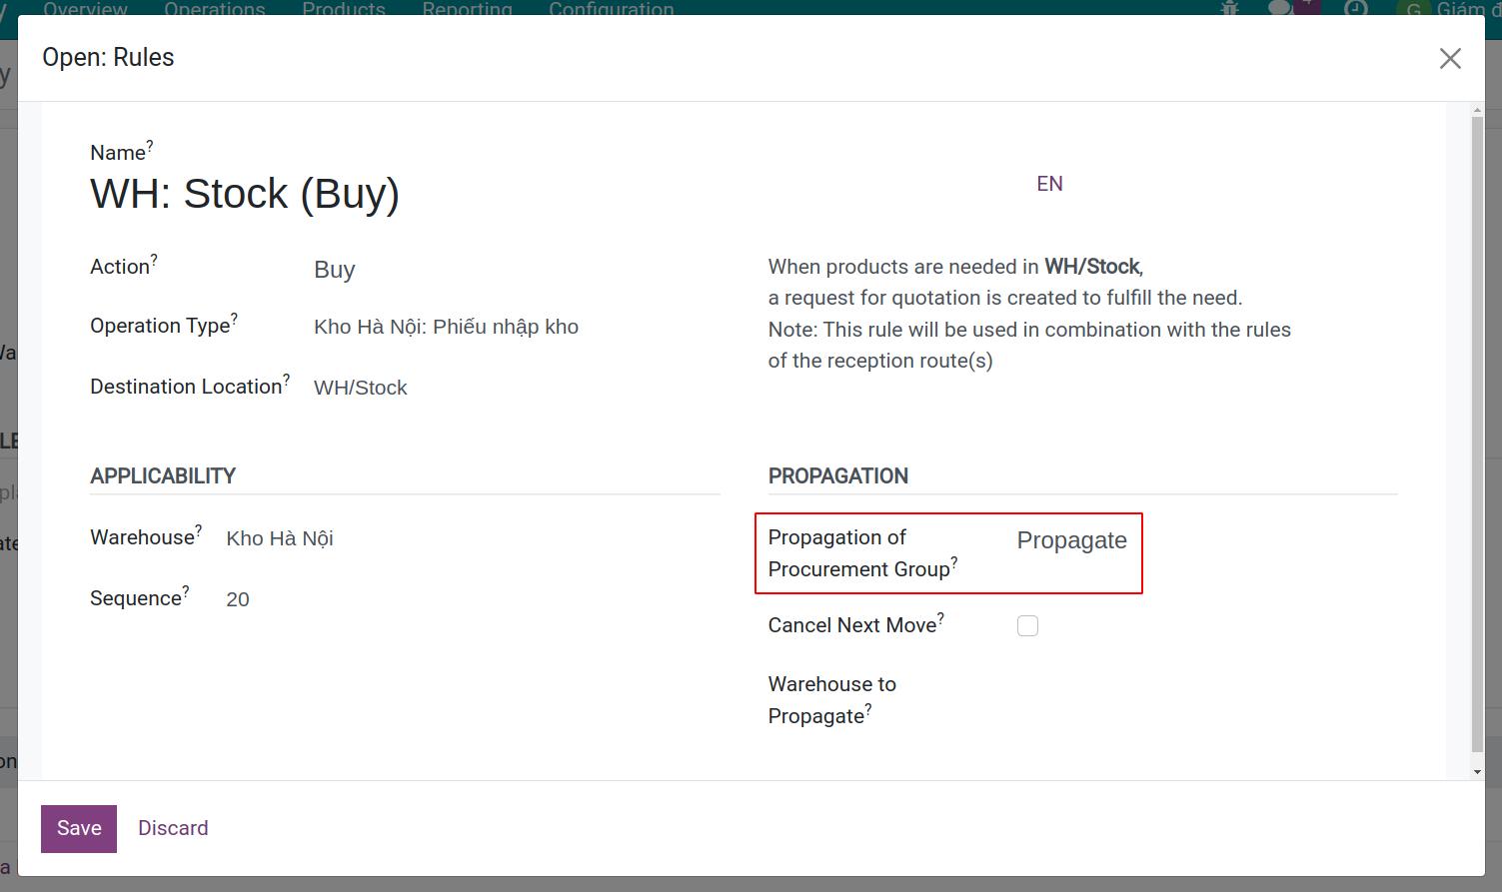1502x892 pixels.
Task: Click the help mark next to Cancel Next Move
Action: click(941, 618)
